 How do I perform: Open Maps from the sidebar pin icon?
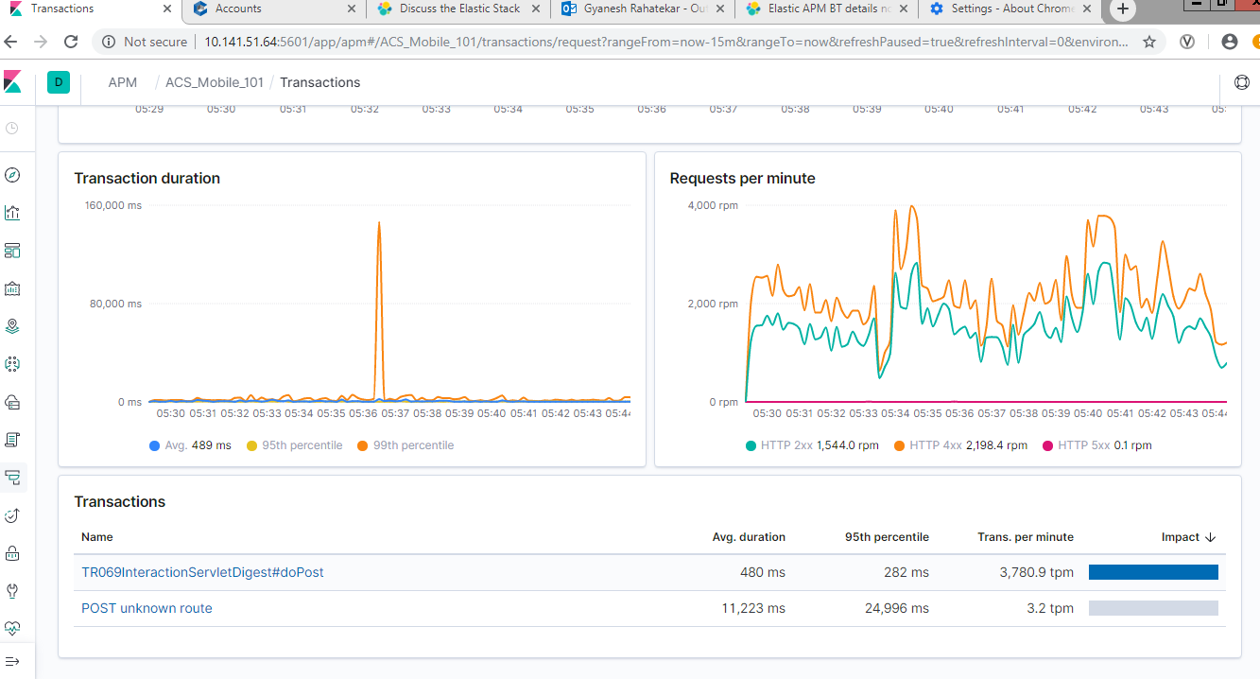[x=12, y=326]
